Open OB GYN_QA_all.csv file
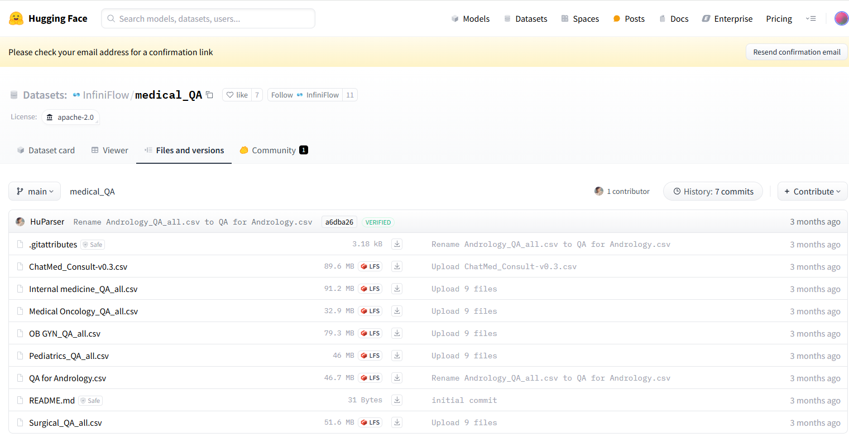 (x=65, y=334)
